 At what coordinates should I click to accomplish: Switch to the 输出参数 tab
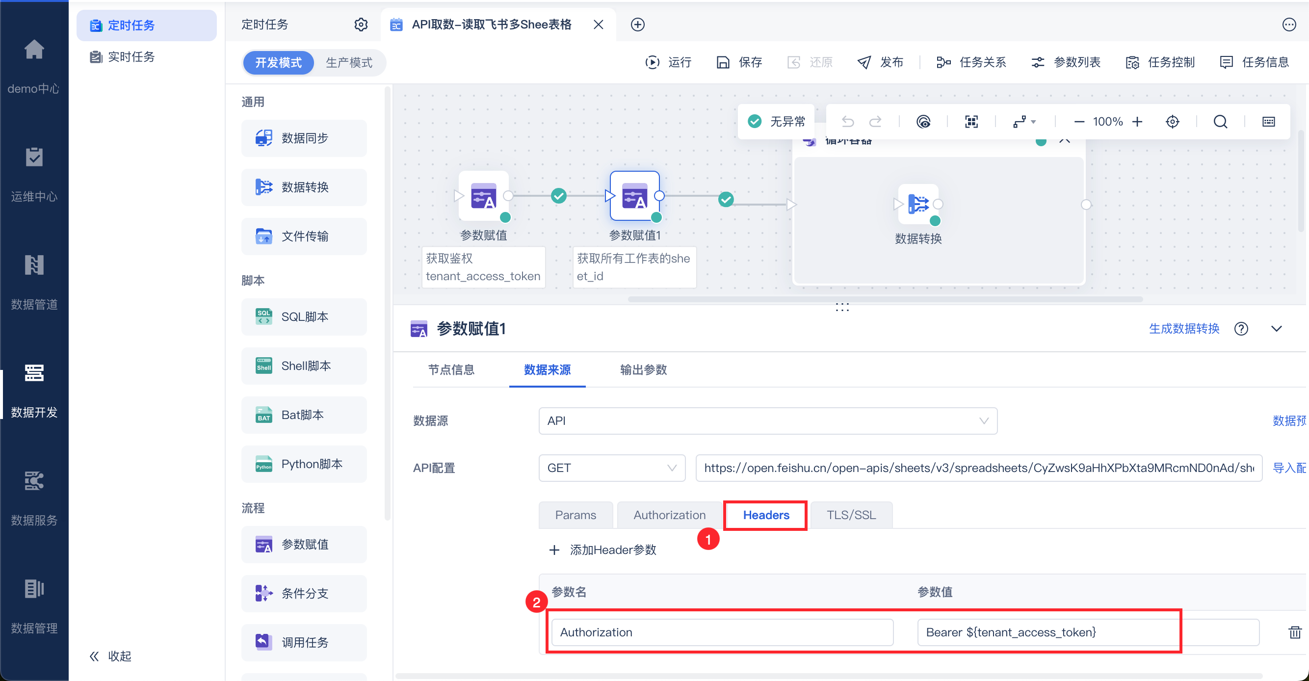(643, 369)
